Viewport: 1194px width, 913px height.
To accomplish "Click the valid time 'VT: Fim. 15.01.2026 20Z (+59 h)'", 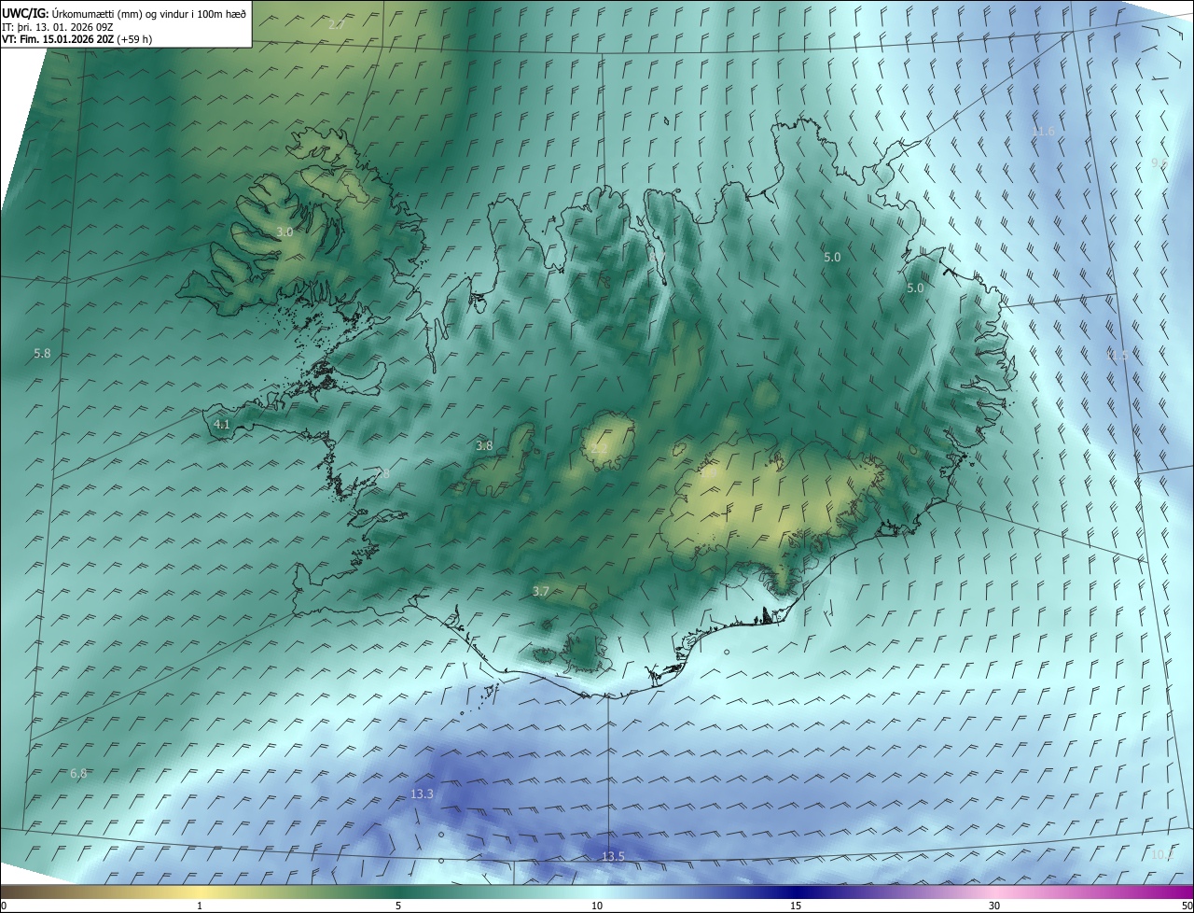I will click(x=76, y=39).
